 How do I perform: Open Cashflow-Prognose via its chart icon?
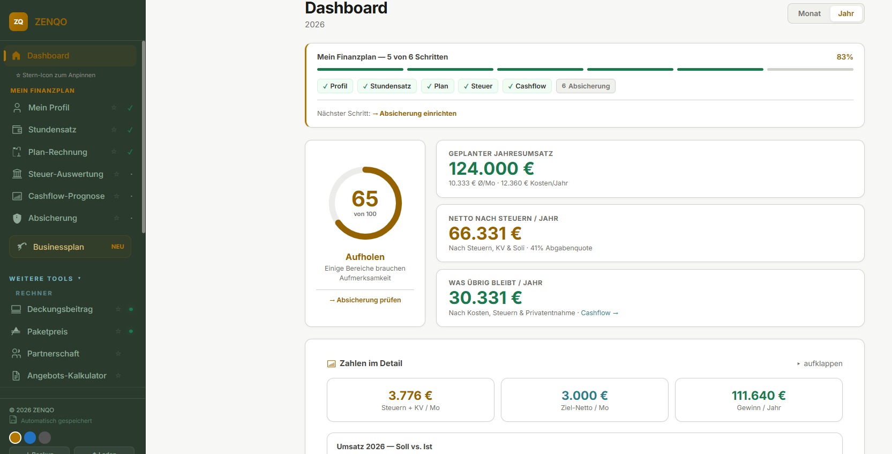coord(17,196)
